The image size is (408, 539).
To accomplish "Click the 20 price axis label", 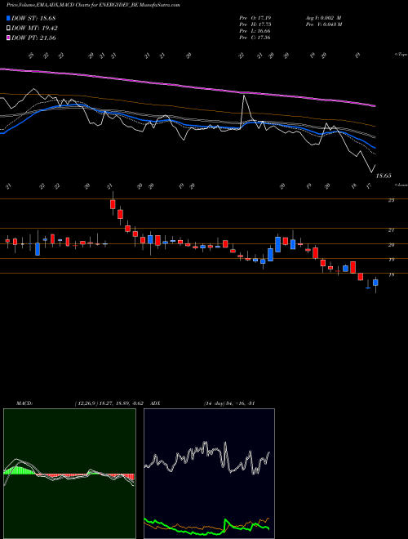I will [391, 245].
